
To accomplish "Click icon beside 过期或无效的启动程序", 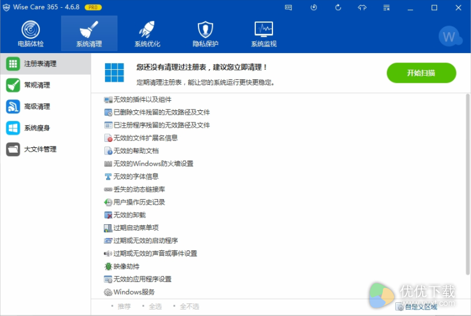I will 108,241.
